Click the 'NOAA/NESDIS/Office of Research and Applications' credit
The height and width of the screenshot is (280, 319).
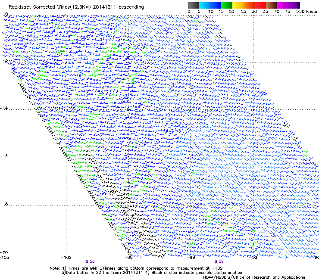click(254, 277)
